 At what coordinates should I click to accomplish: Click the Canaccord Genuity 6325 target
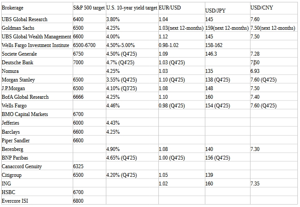[x=79, y=166]
